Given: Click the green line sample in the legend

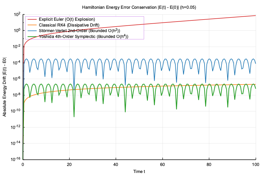Looking at the screenshot, I should [x=32, y=36].
